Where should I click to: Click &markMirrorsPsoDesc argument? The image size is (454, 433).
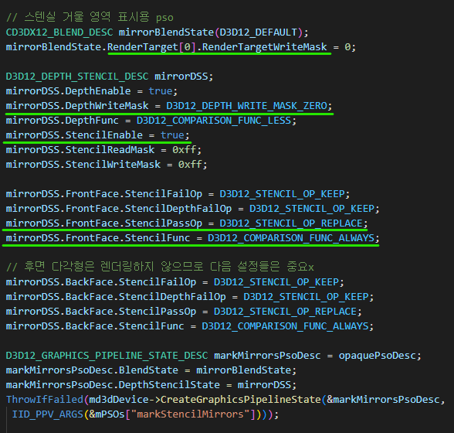click(383, 399)
